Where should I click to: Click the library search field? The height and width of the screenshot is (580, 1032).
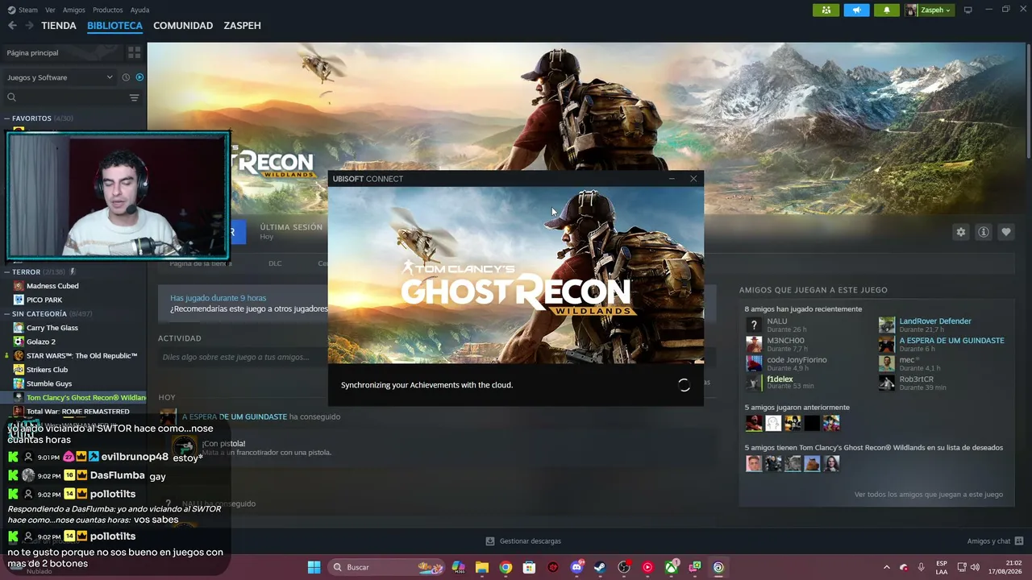click(x=66, y=97)
